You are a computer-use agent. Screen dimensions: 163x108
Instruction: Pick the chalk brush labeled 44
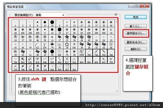point(82,38)
